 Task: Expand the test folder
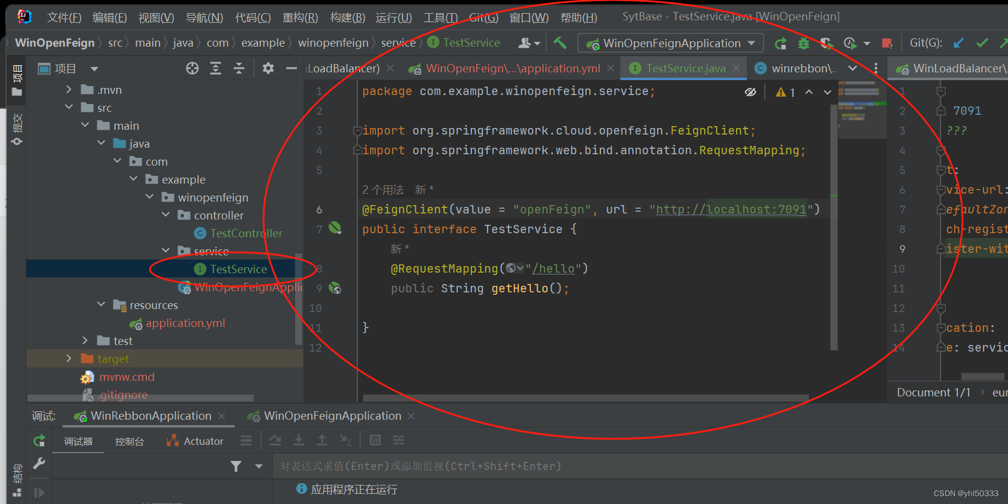[85, 341]
